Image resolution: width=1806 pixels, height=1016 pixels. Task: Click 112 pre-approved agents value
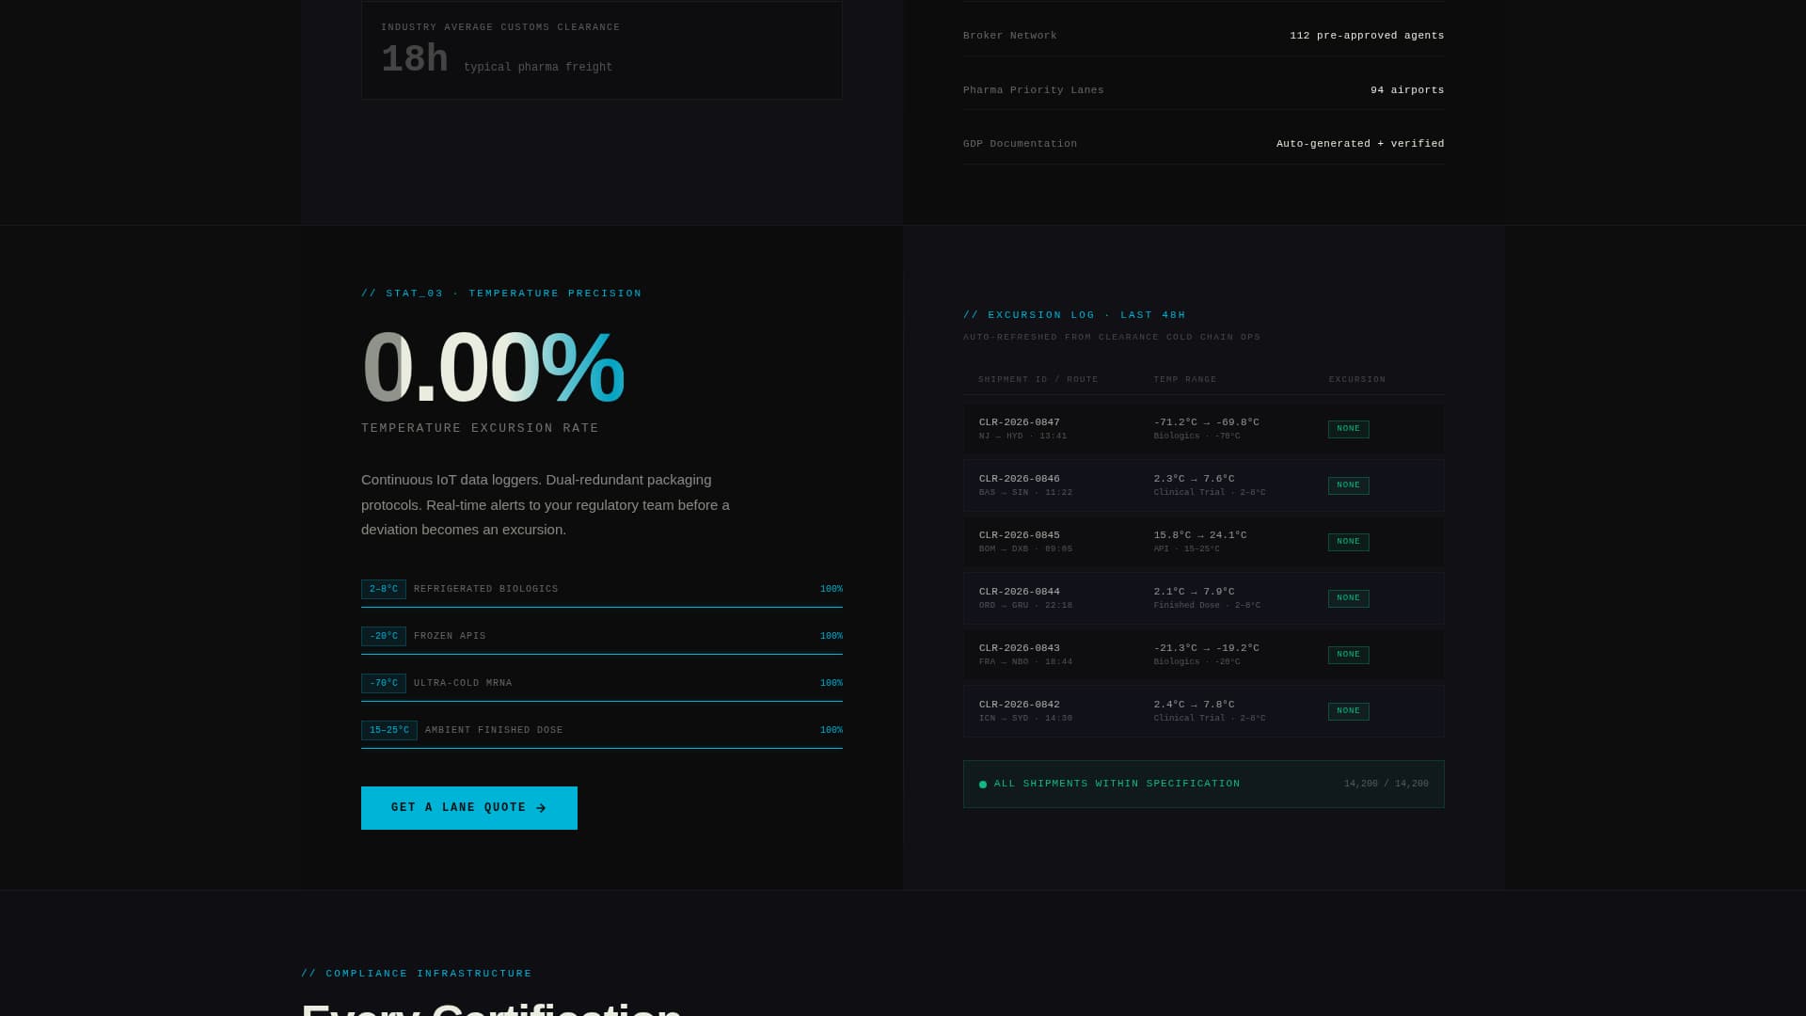(1367, 36)
